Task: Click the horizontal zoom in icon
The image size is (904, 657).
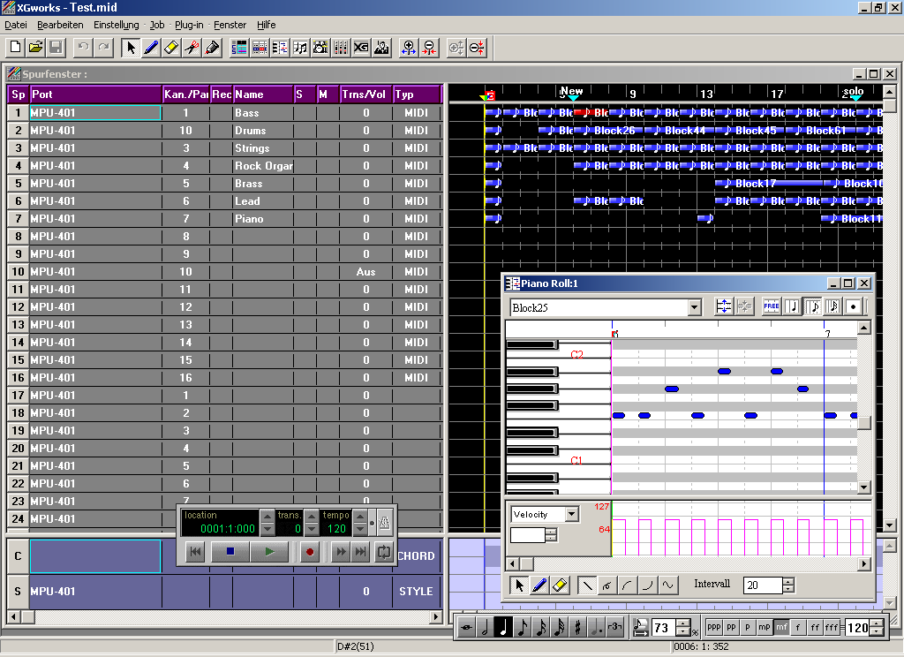Action: (409, 48)
